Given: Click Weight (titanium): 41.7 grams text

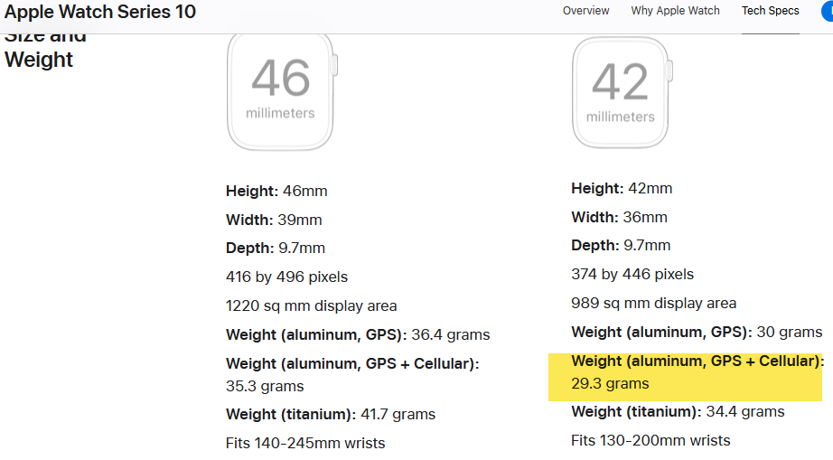Looking at the screenshot, I should 331,414.
